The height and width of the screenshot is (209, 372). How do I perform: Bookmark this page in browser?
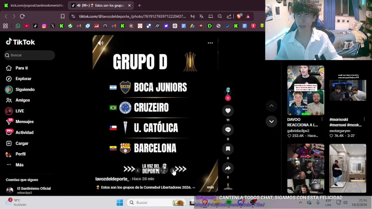pos(62,16)
